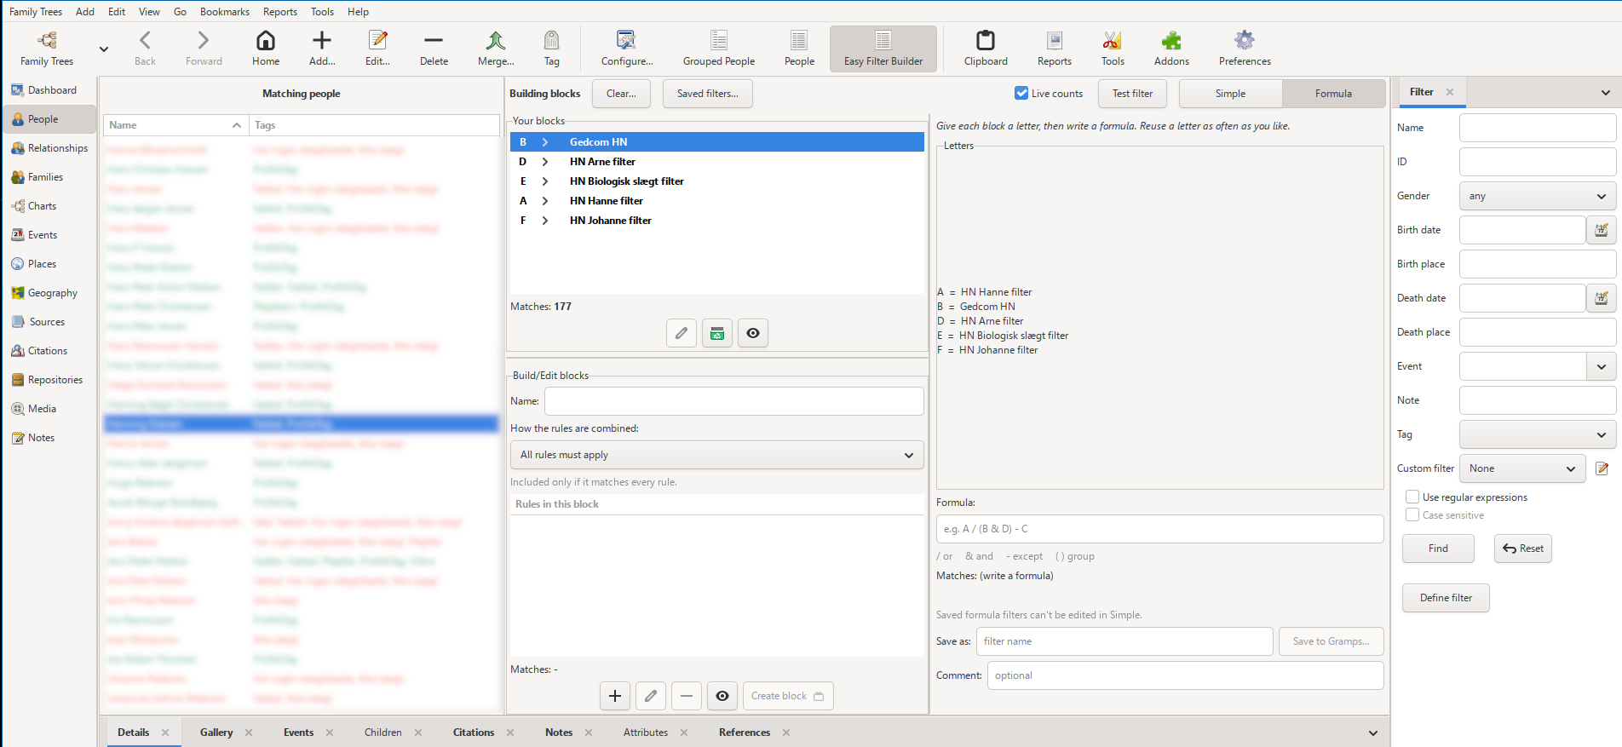Enable Use regular expressions
1622x747 pixels.
coord(1412,497)
